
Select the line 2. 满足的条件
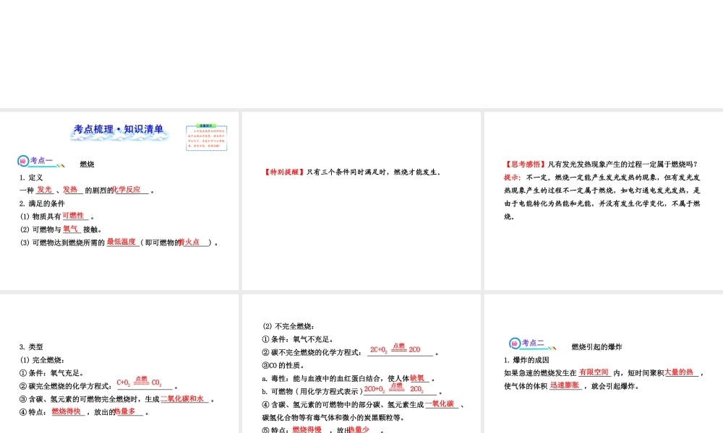click(x=42, y=204)
